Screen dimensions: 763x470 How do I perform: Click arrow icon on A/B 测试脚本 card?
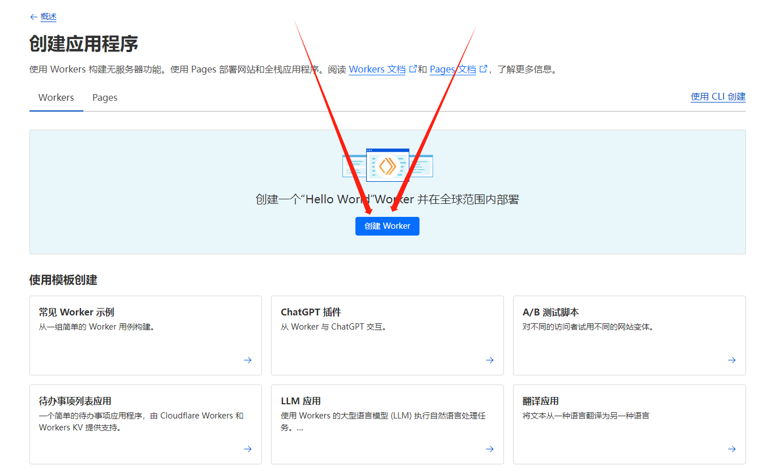pyautogui.click(x=732, y=360)
